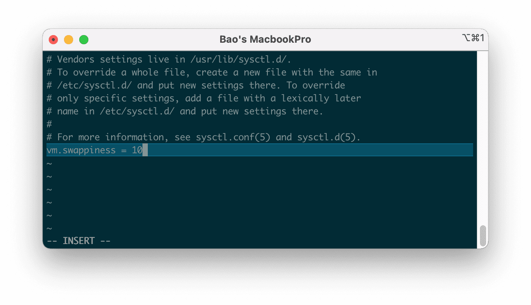Viewport: 531px width, 305px height.
Task: Click the yellow minimize window control
Action: tap(68, 39)
